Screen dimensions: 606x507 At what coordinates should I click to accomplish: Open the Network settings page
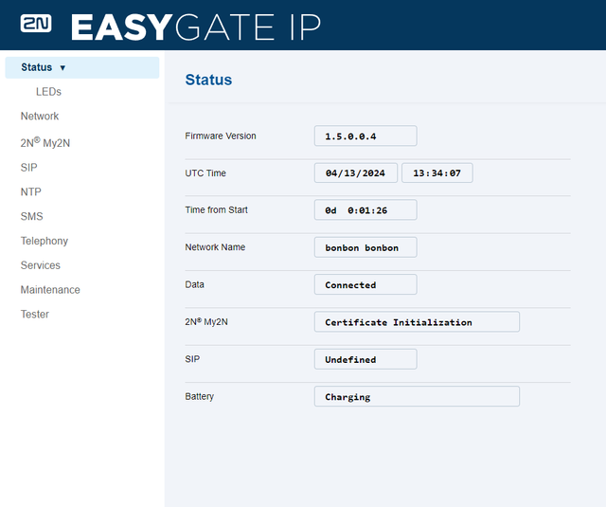(40, 116)
